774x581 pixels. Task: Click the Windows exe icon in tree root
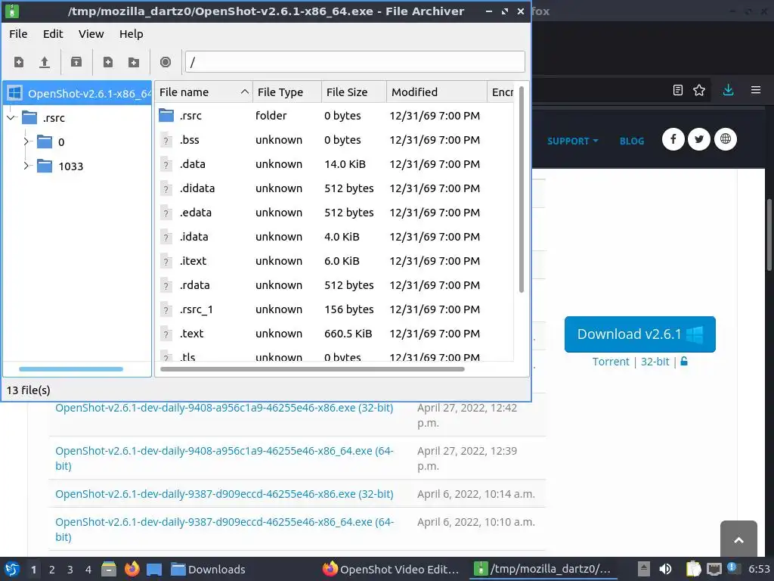point(15,93)
